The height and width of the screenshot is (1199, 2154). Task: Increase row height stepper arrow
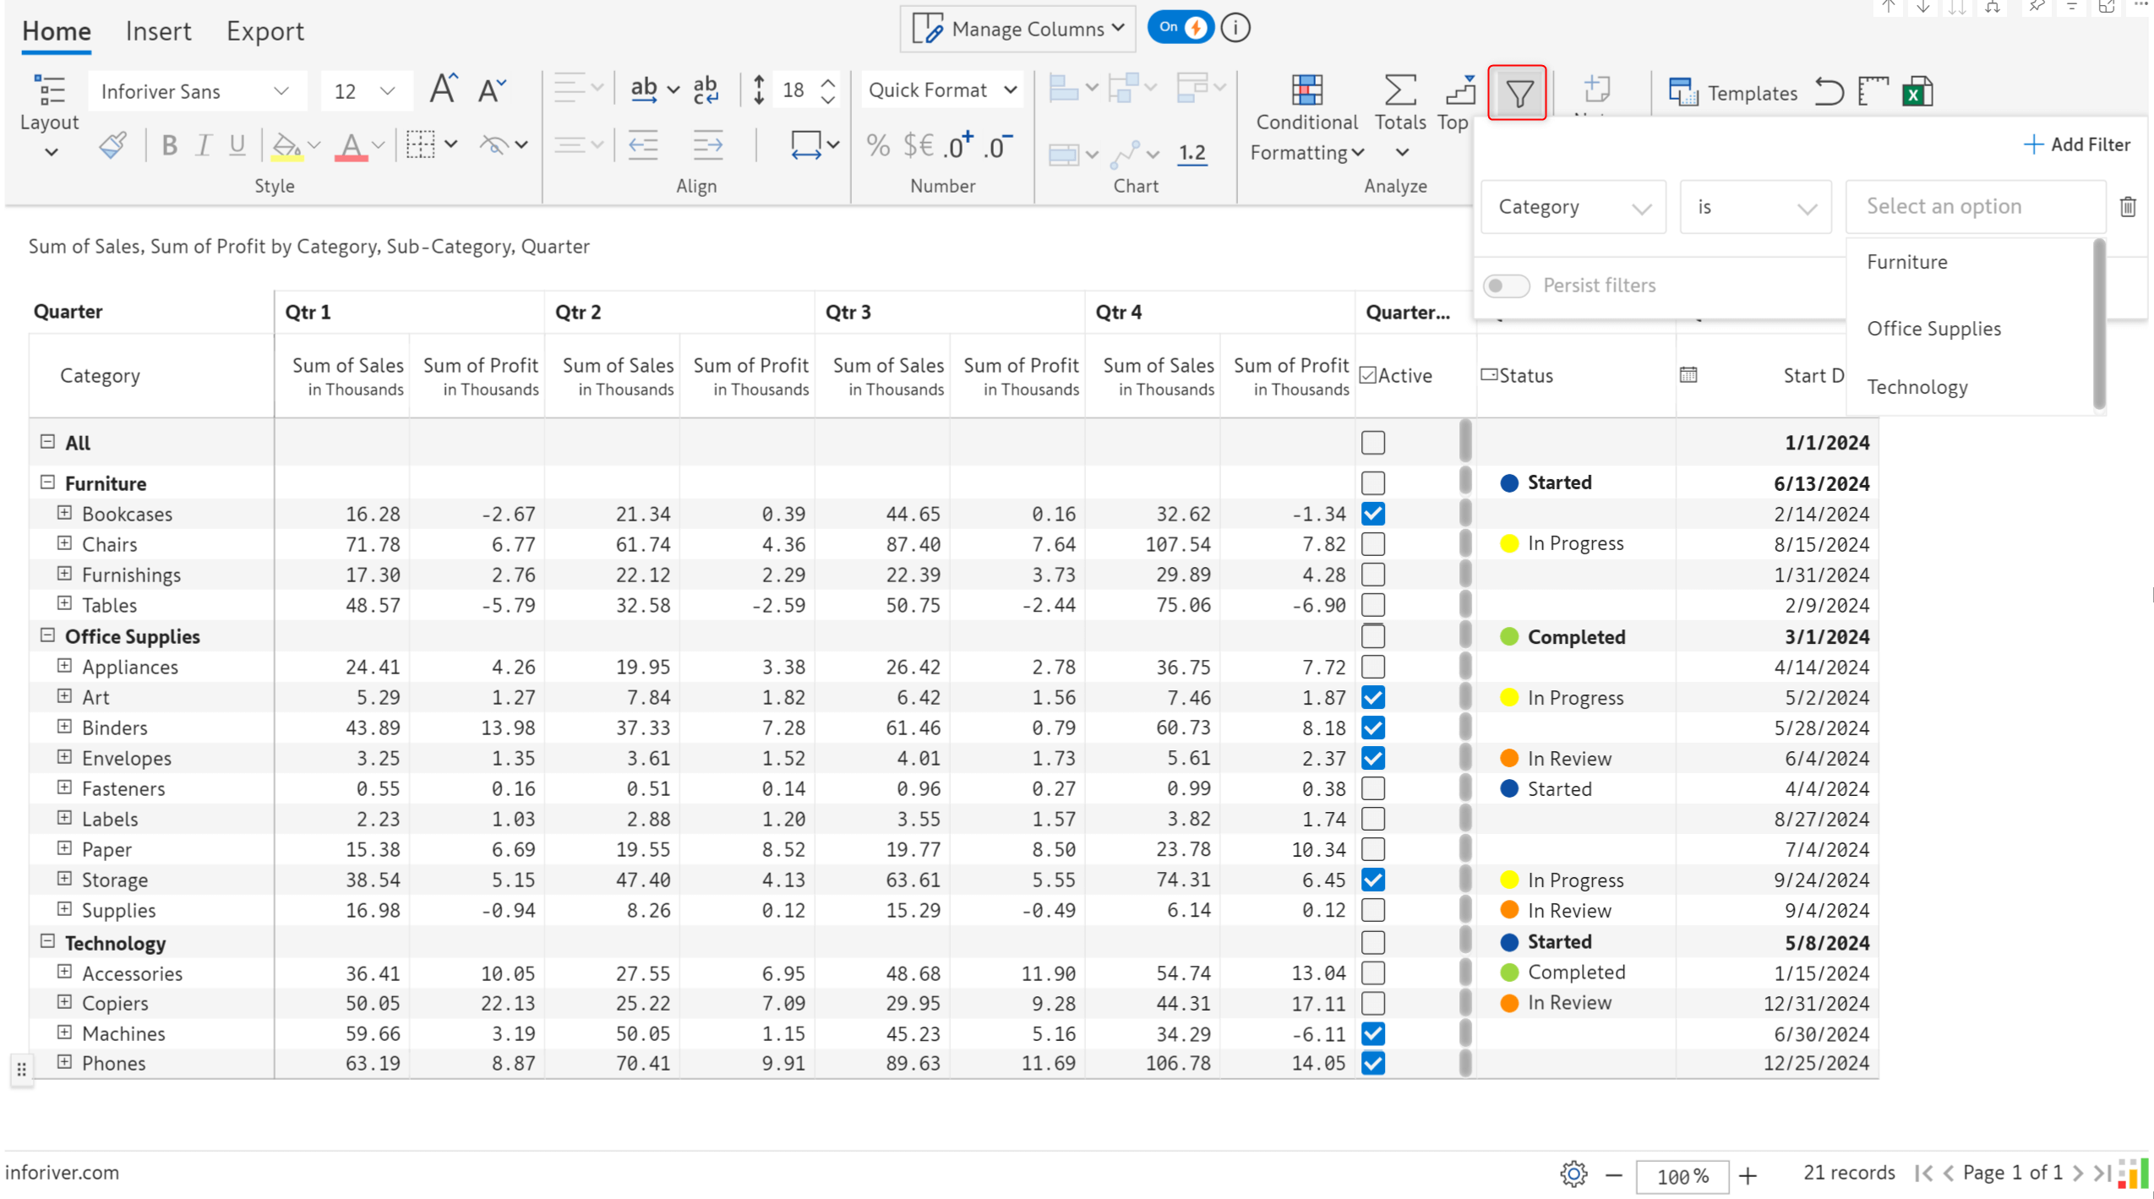click(827, 83)
